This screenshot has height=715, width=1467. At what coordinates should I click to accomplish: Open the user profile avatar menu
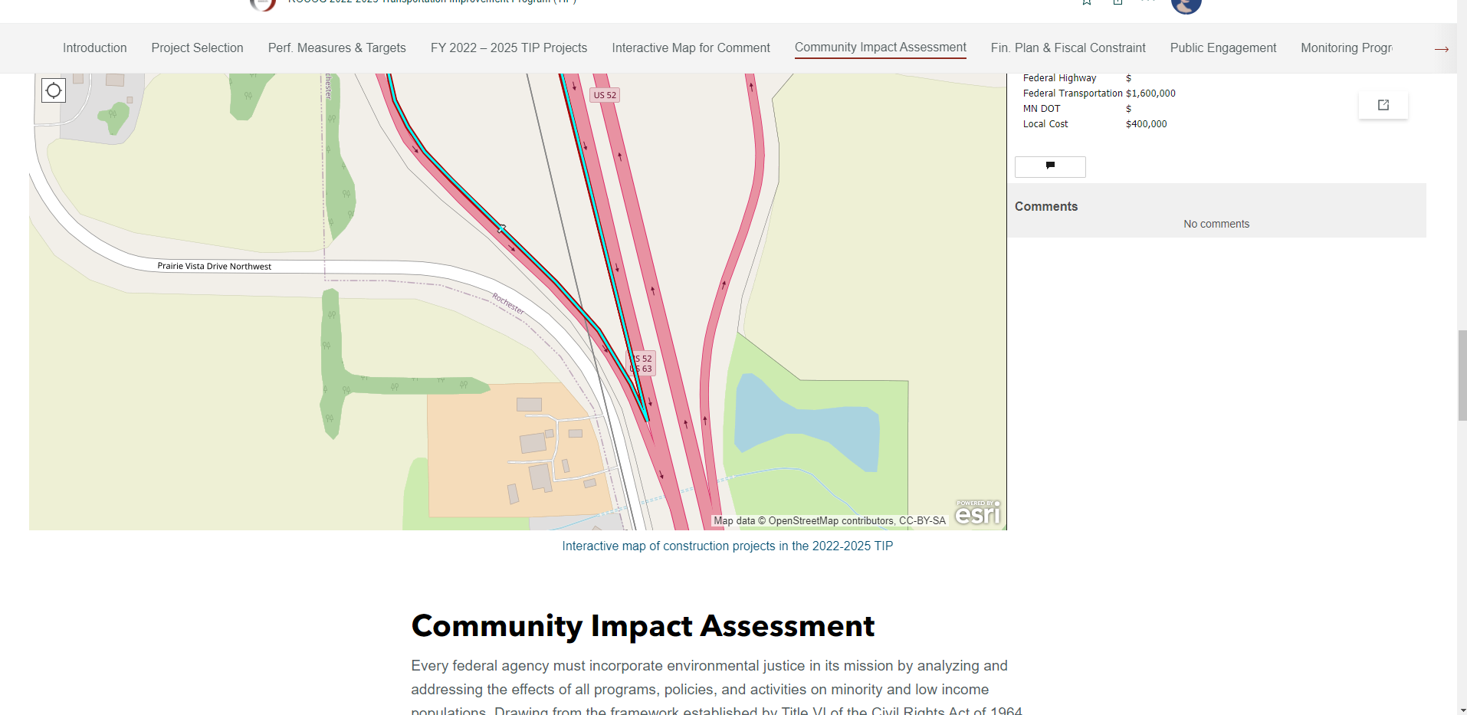click(x=1186, y=6)
